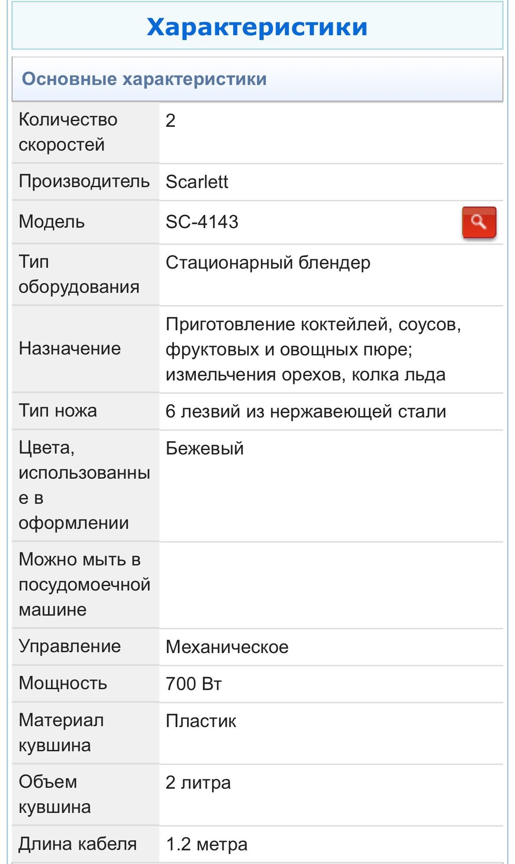
Task: Click the Стационарный блендер value
Action: (x=268, y=263)
